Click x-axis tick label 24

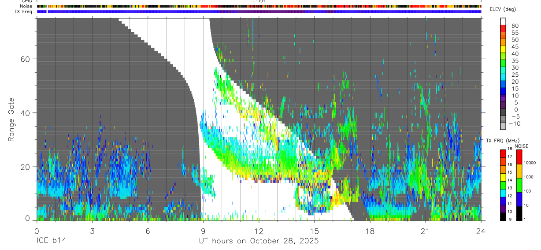(x=481, y=231)
